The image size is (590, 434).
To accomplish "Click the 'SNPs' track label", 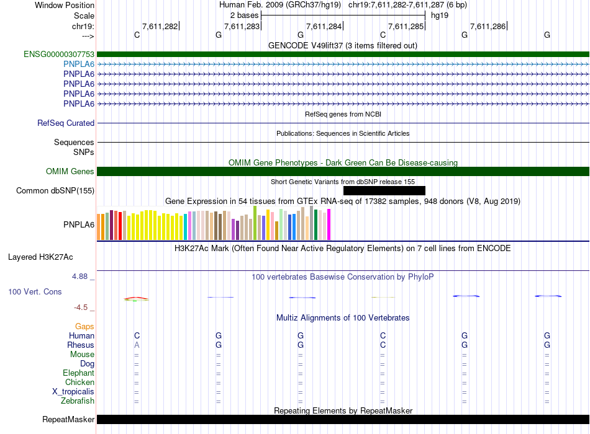I will pyautogui.click(x=84, y=152).
